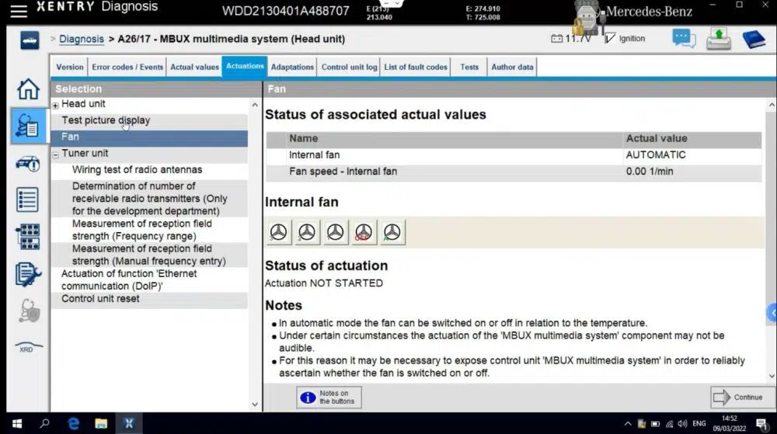Click the battery voltage indicator icon
The width and height of the screenshot is (777, 434).
(556, 39)
